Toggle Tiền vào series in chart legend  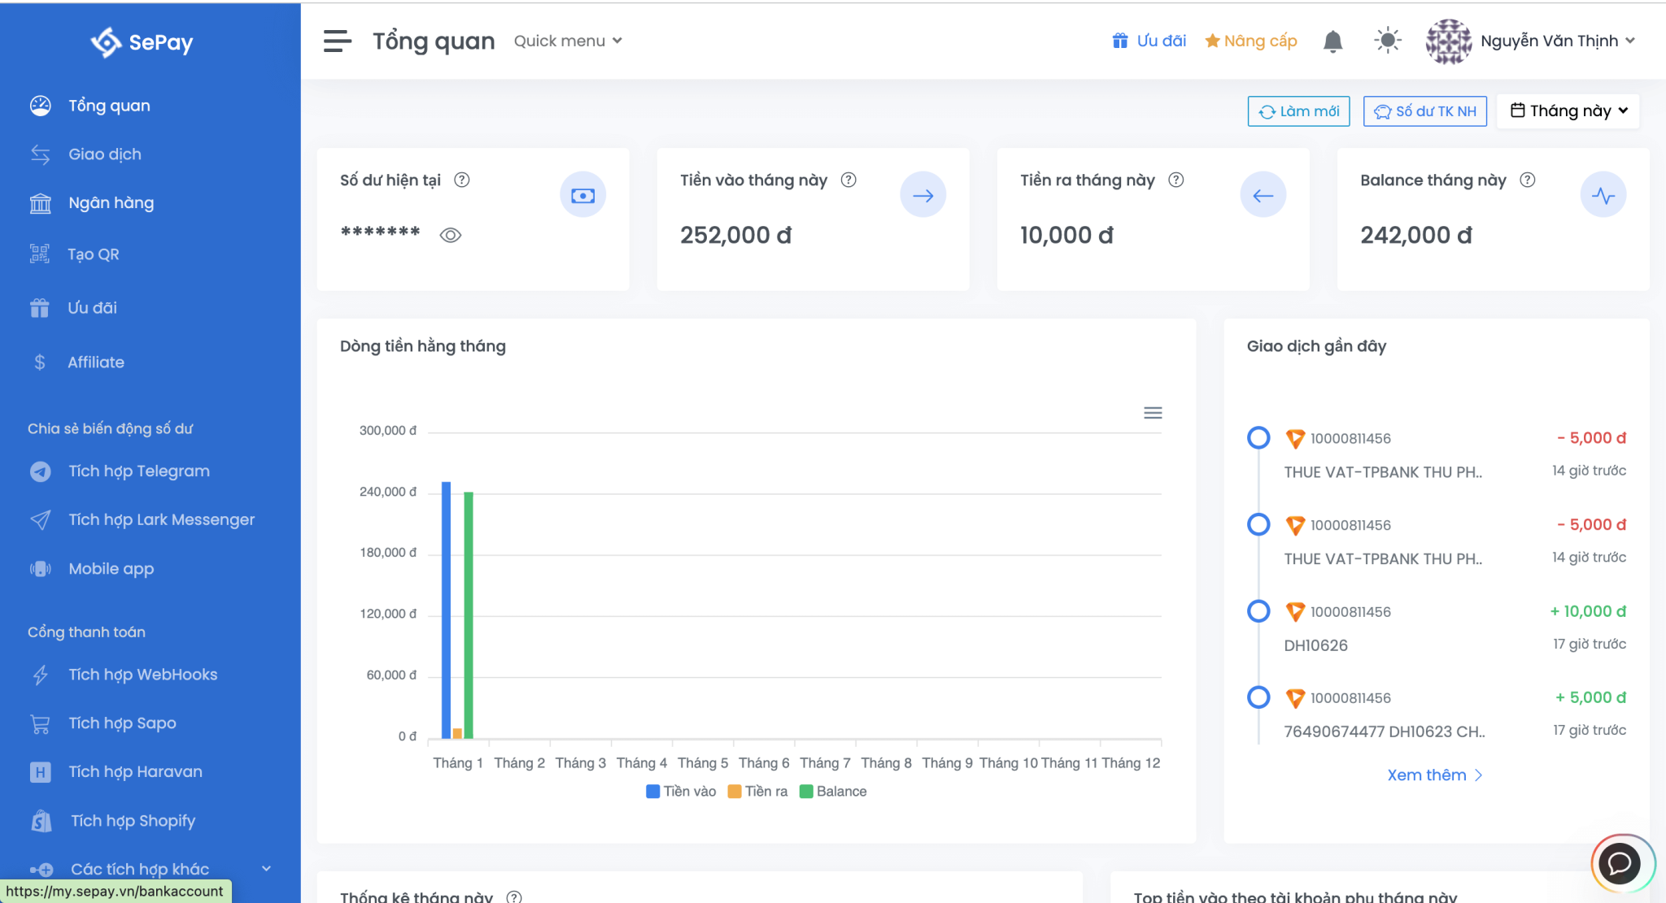[681, 792]
